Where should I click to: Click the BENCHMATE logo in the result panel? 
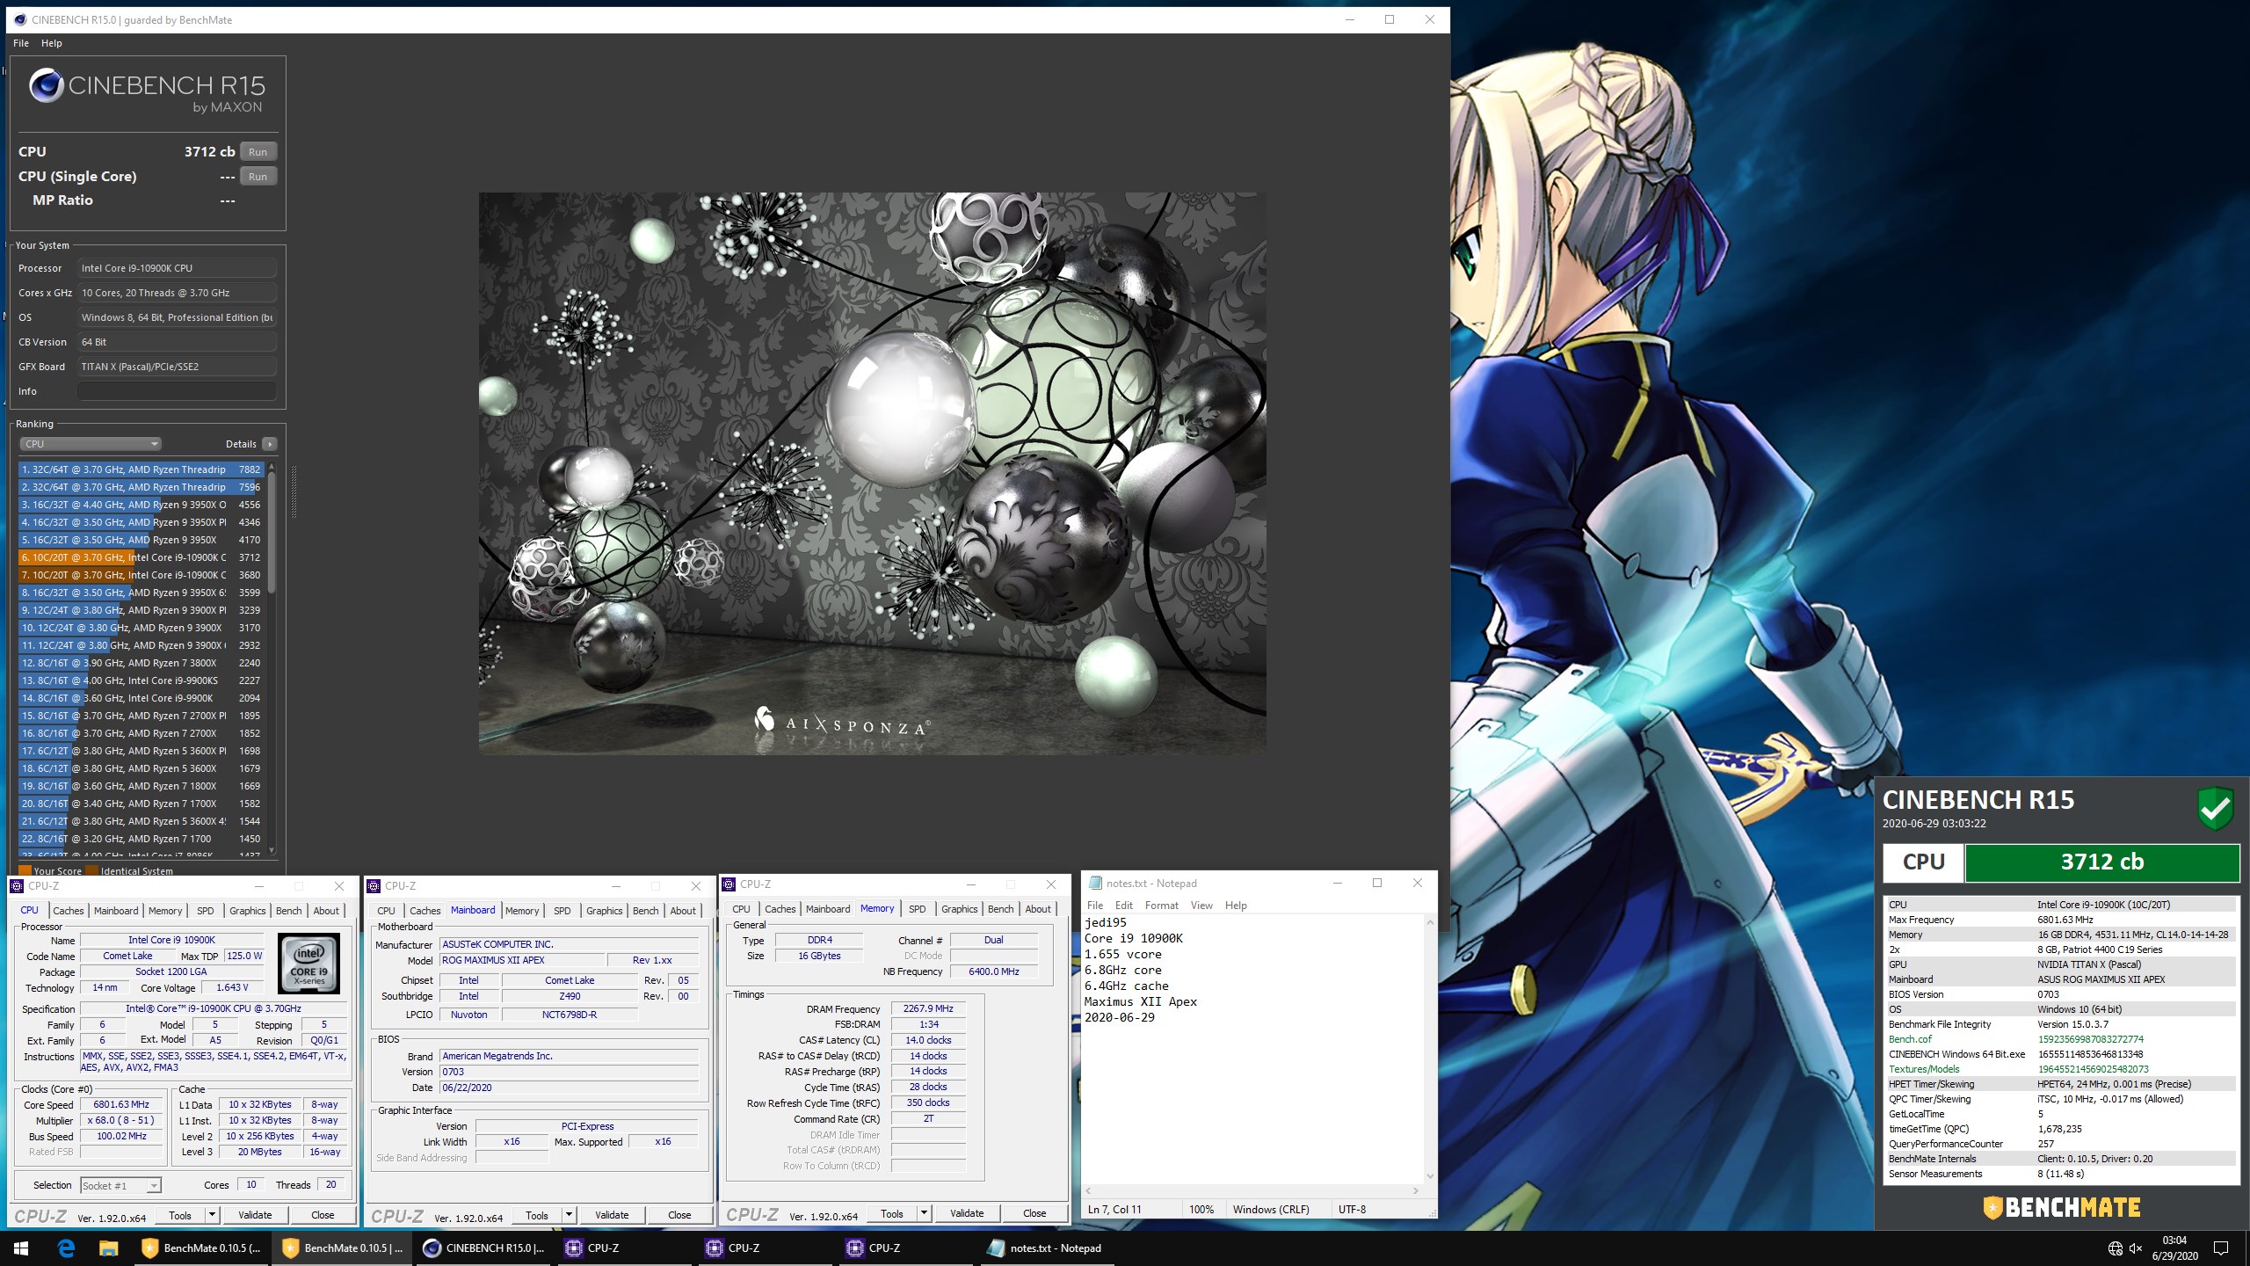pos(2062,1207)
